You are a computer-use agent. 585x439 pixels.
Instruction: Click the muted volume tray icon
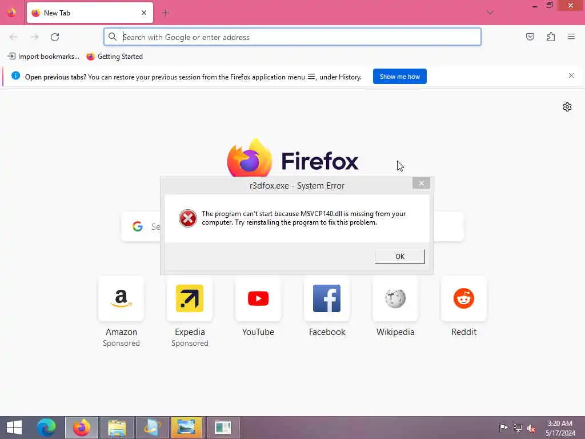pos(531,429)
